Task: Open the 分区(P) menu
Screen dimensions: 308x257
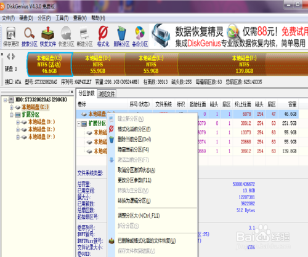Action: tap(44, 18)
